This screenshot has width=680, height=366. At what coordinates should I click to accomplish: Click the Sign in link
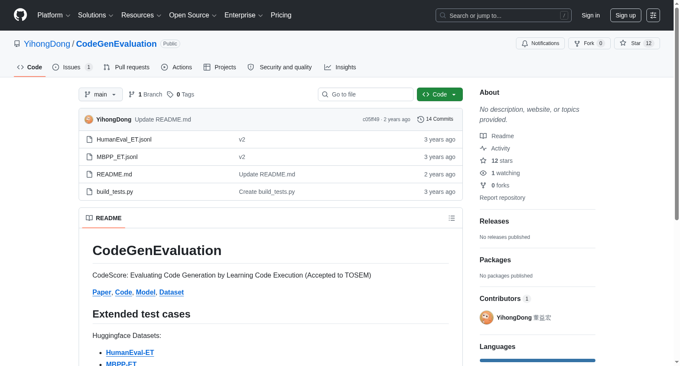click(591, 15)
